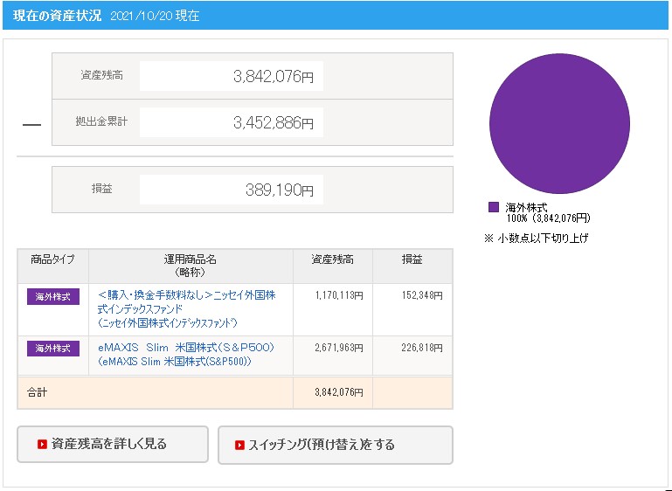Click the スイッチング(預け替え)をする button
Image resolution: width=672 pixels, height=491 pixels.
336,445
